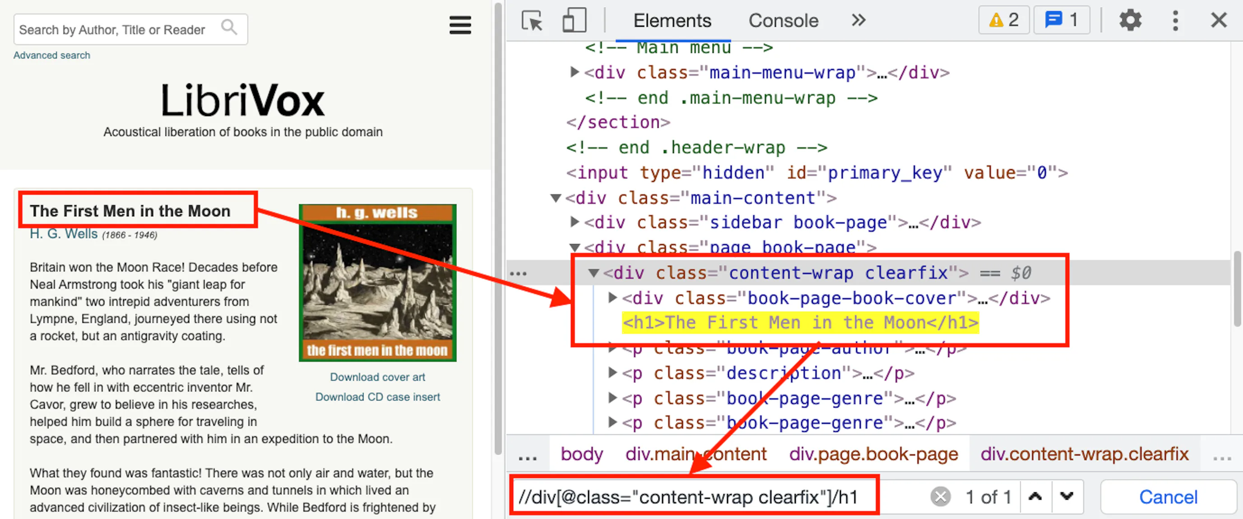The image size is (1243, 519).
Task: Click the blue messages count badge
Action: (1061, 20)
